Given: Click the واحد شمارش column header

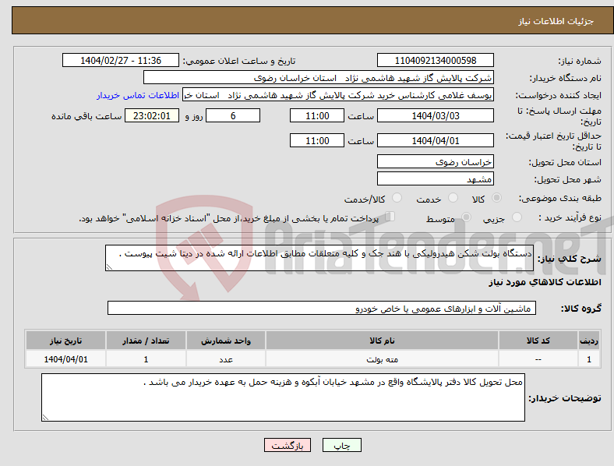Looking at the screenshot, I should tap(226, 341).
